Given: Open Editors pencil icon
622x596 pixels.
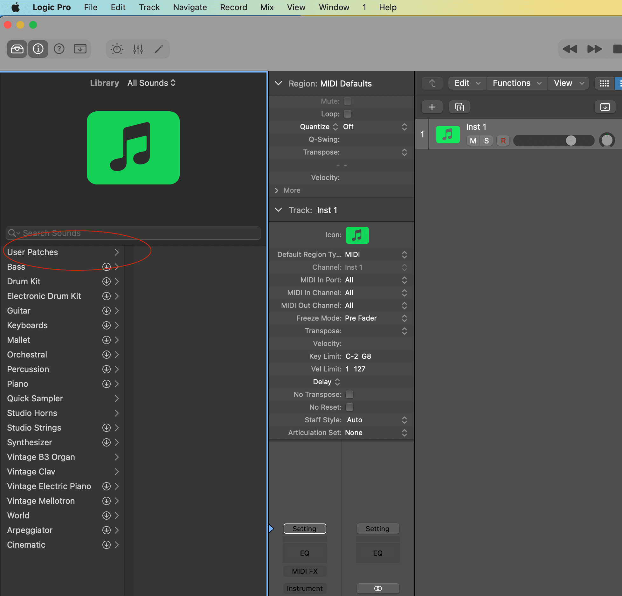Looking at the screenshot, I should pos(159,49).
